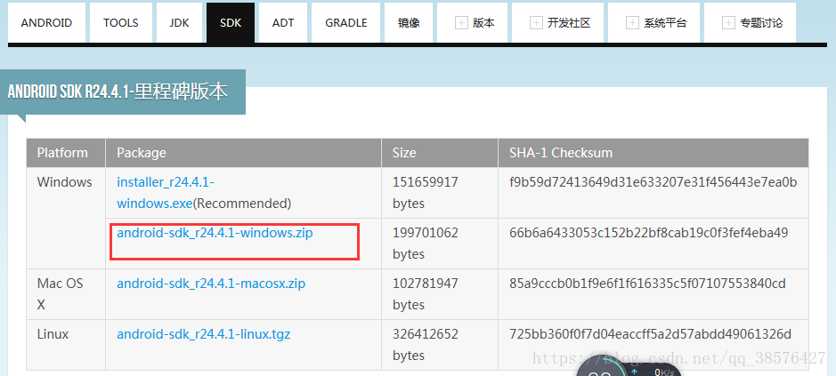The height and width of the screenshot is (376, 836).
Task: Click the SHA-1 Checksum column header
Action: coord(653,153)
